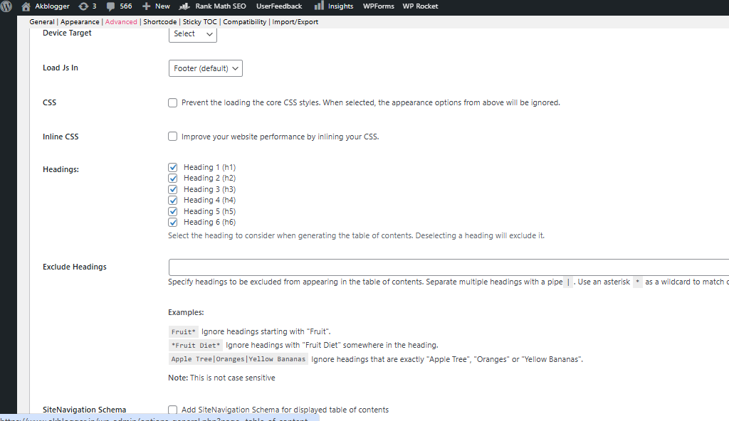729x421 pixels.
Task: Click the "Exclude Headings" label
Action: [x=74, y=267]
